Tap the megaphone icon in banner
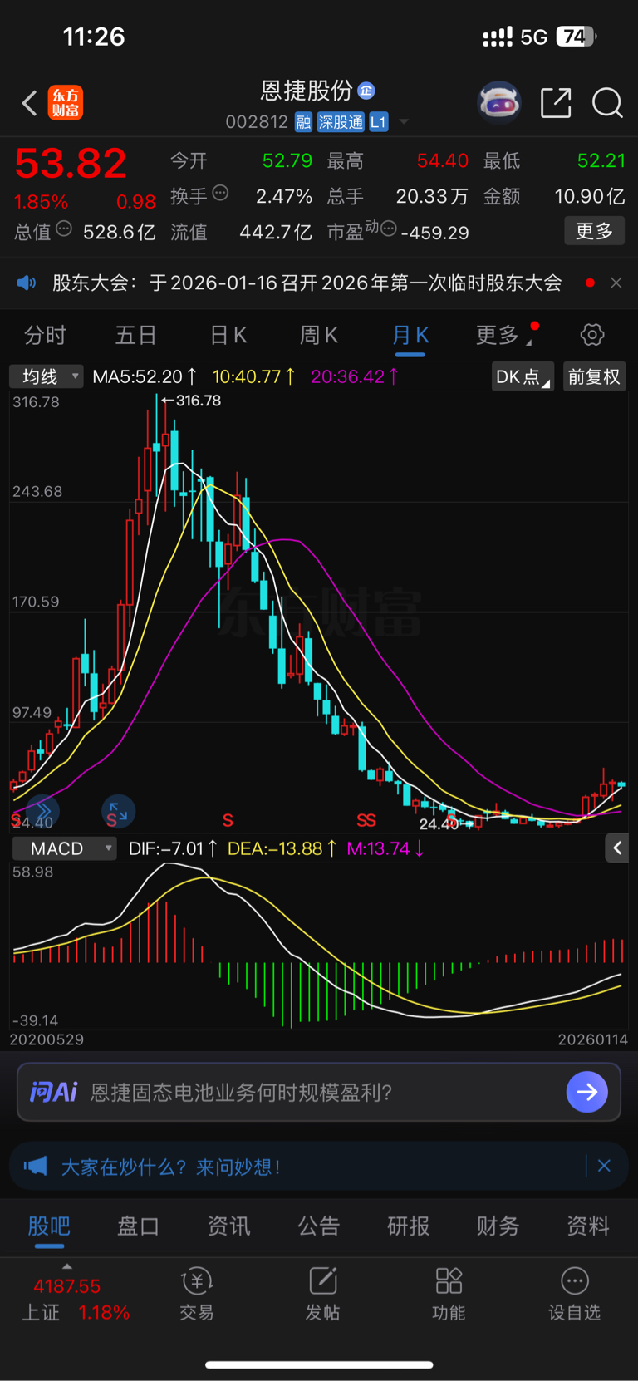The width and height of the screenshot is (638, 1381). tap(35, 1166)
